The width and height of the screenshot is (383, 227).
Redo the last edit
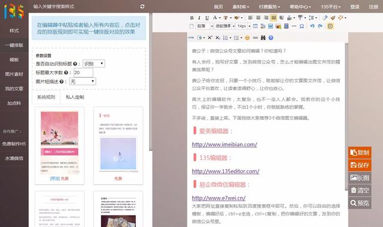pos(320,26)
